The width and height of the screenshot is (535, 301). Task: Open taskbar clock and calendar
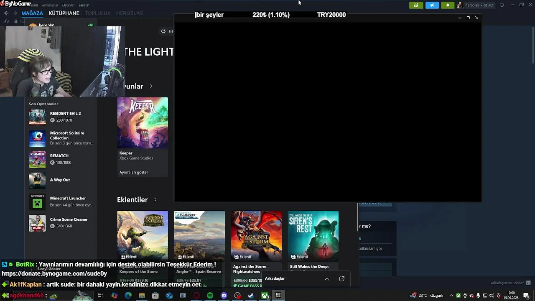click(x=511, y=296)
